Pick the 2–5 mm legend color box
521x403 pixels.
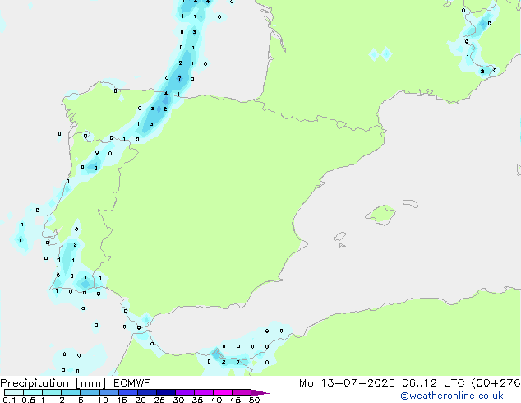71,392
